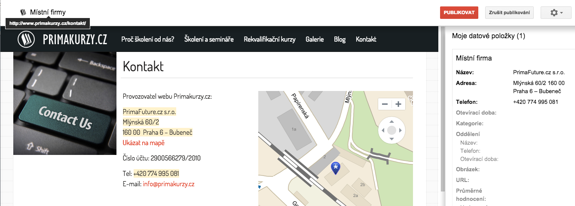Click the Název field label in panel
Image resolution: width=575 pixels, height=206 pixels.
click(465, 73)
